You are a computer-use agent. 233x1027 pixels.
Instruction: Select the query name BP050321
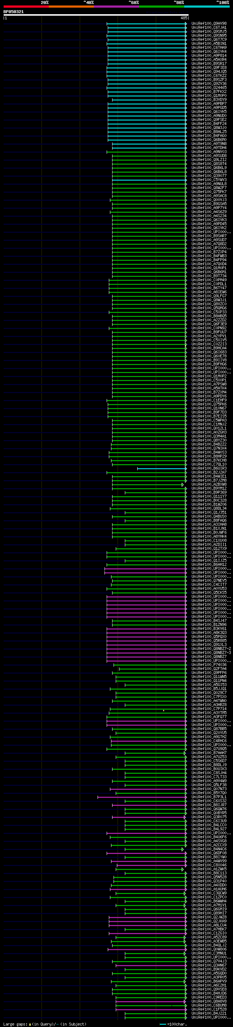click(x=13, y=12)
